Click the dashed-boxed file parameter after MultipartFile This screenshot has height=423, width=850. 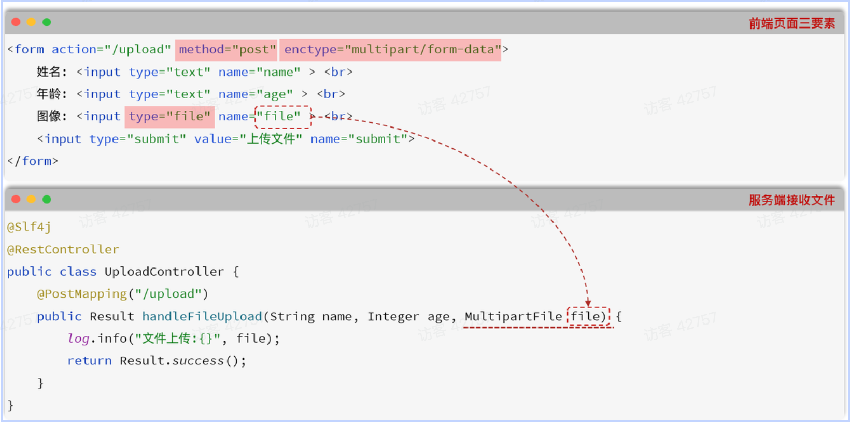588,316
